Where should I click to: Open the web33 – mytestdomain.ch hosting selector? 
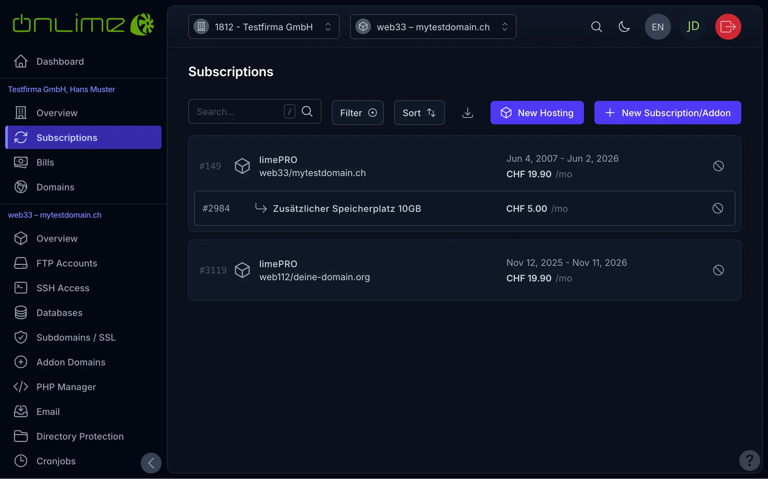pos(433,27)
